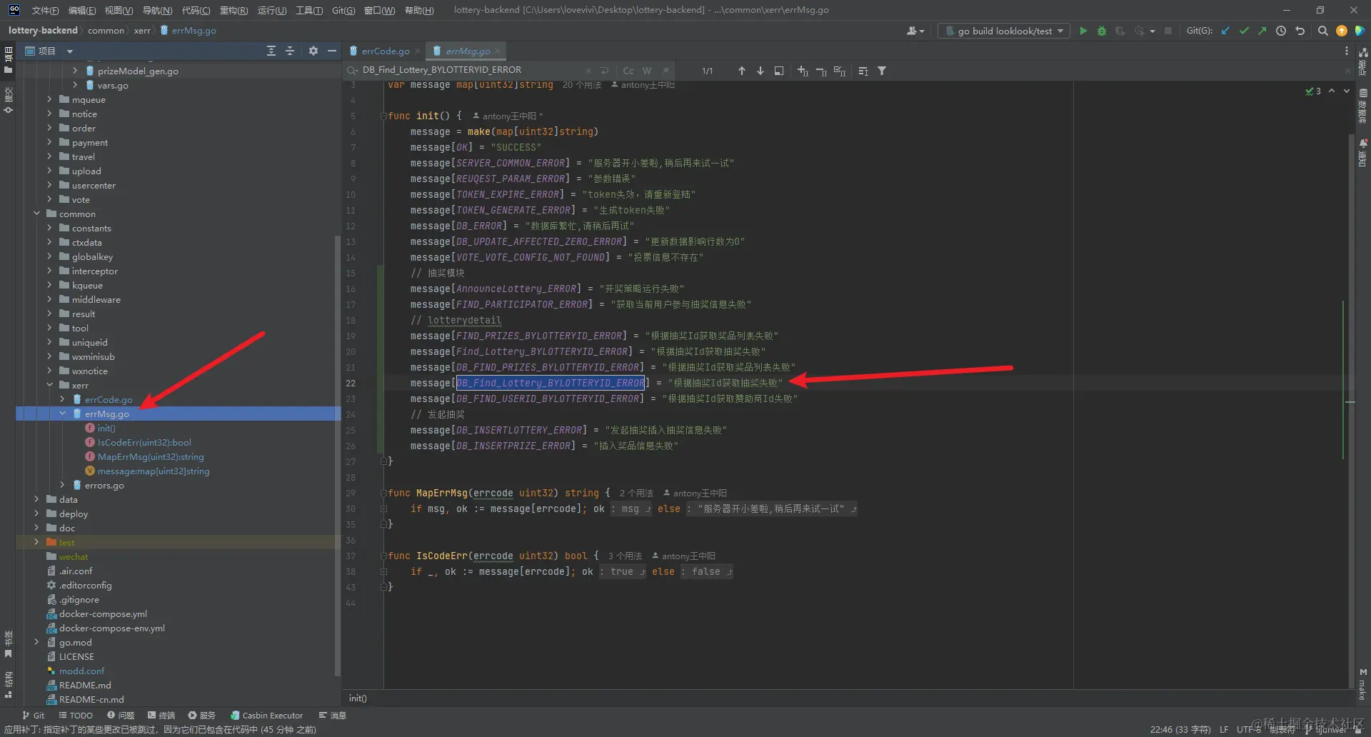Close the errMsg.go editor tab
This screenshot has width=1371, height=737.
[x=498, y=51]
